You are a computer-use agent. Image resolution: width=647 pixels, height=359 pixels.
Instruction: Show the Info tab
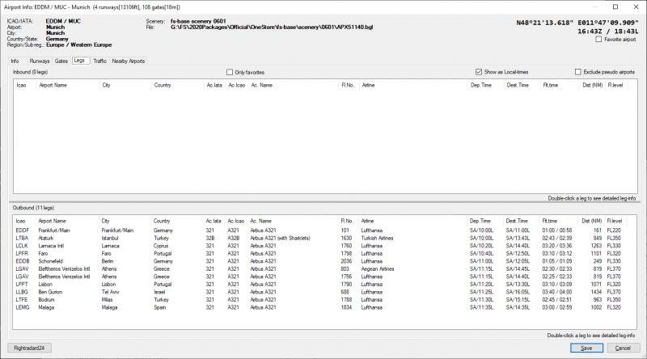coord(15,61)
